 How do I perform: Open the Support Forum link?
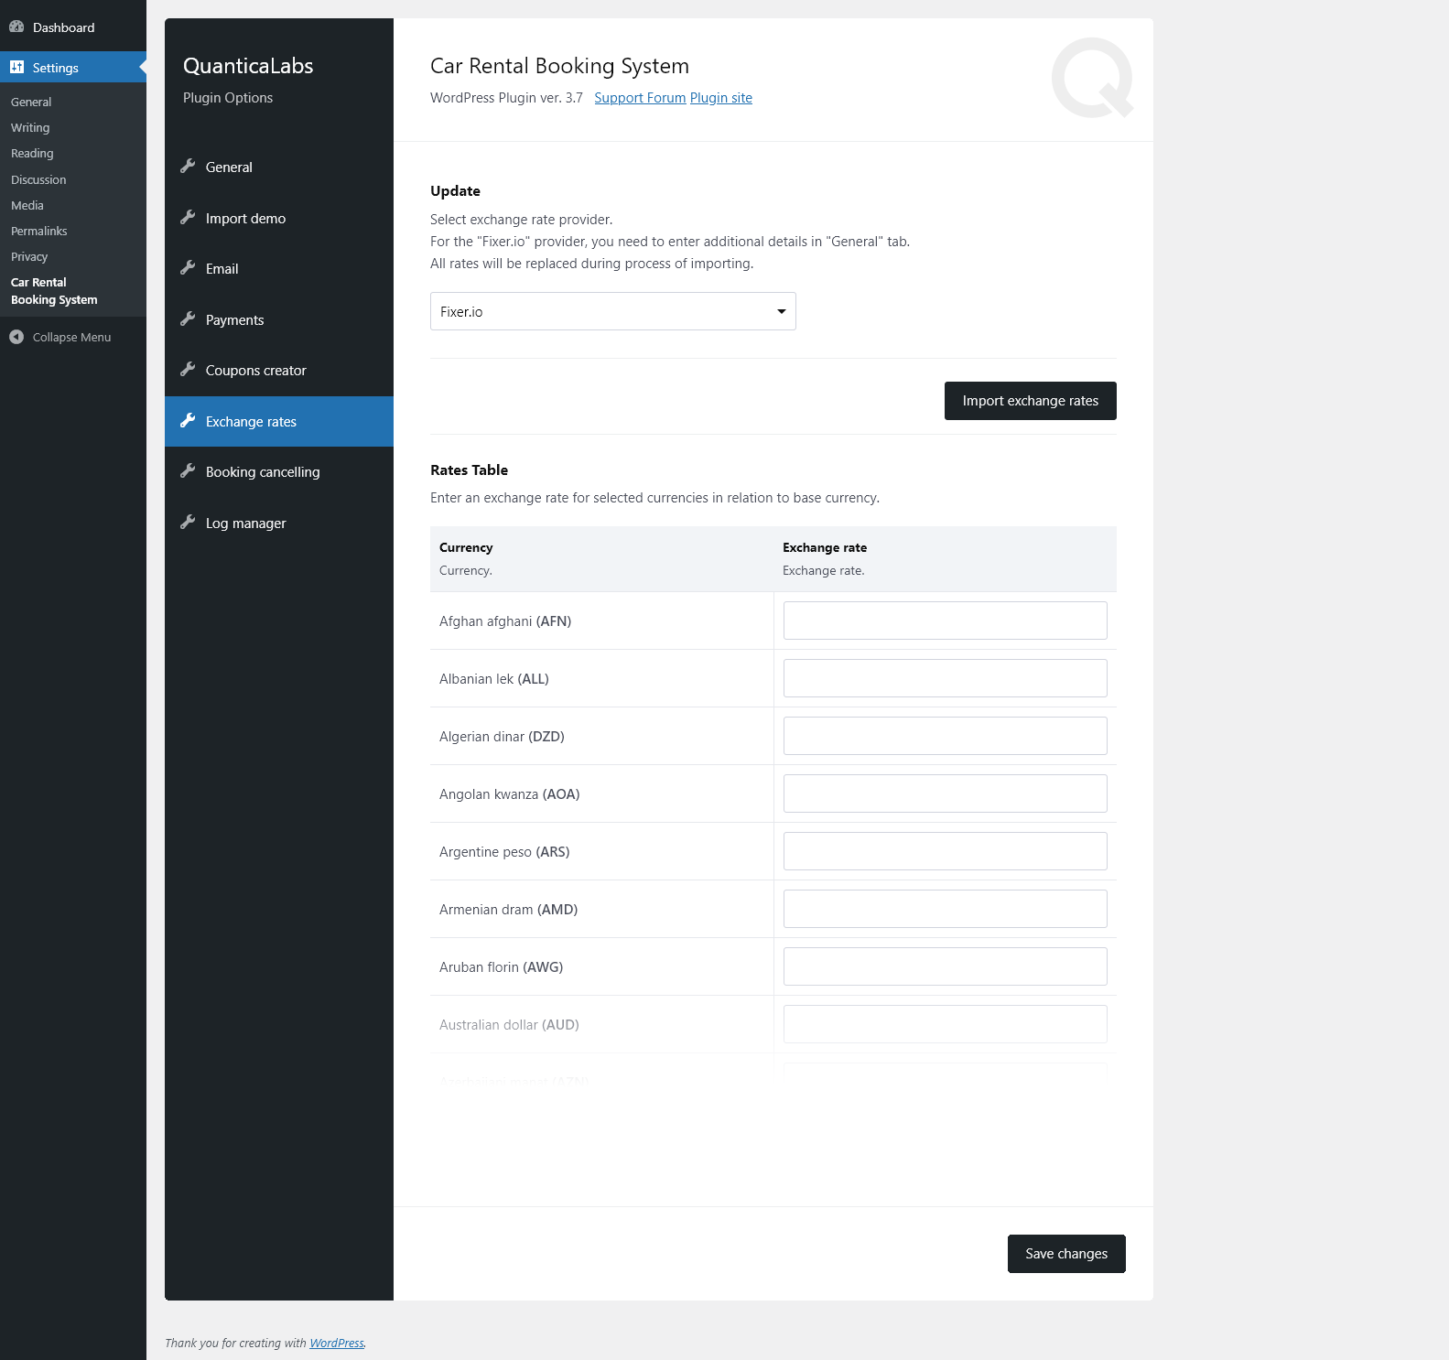click(640, 98)
